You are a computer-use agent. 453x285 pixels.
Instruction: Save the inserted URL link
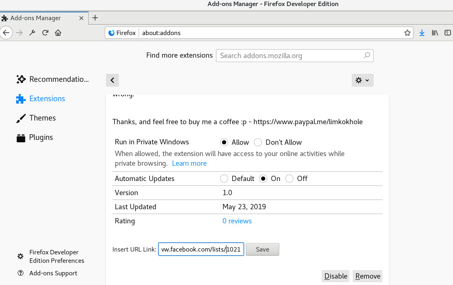(262, 249)
